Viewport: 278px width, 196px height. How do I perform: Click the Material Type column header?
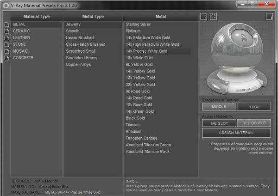coord(37,17)
